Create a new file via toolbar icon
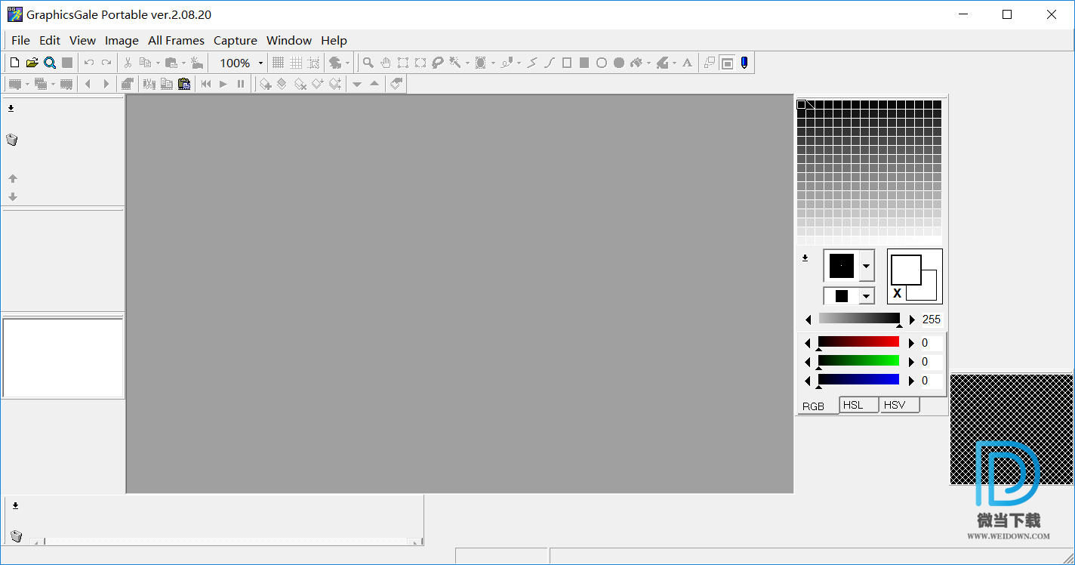Viewport: 1075px width, 565px height. (14, 63)
